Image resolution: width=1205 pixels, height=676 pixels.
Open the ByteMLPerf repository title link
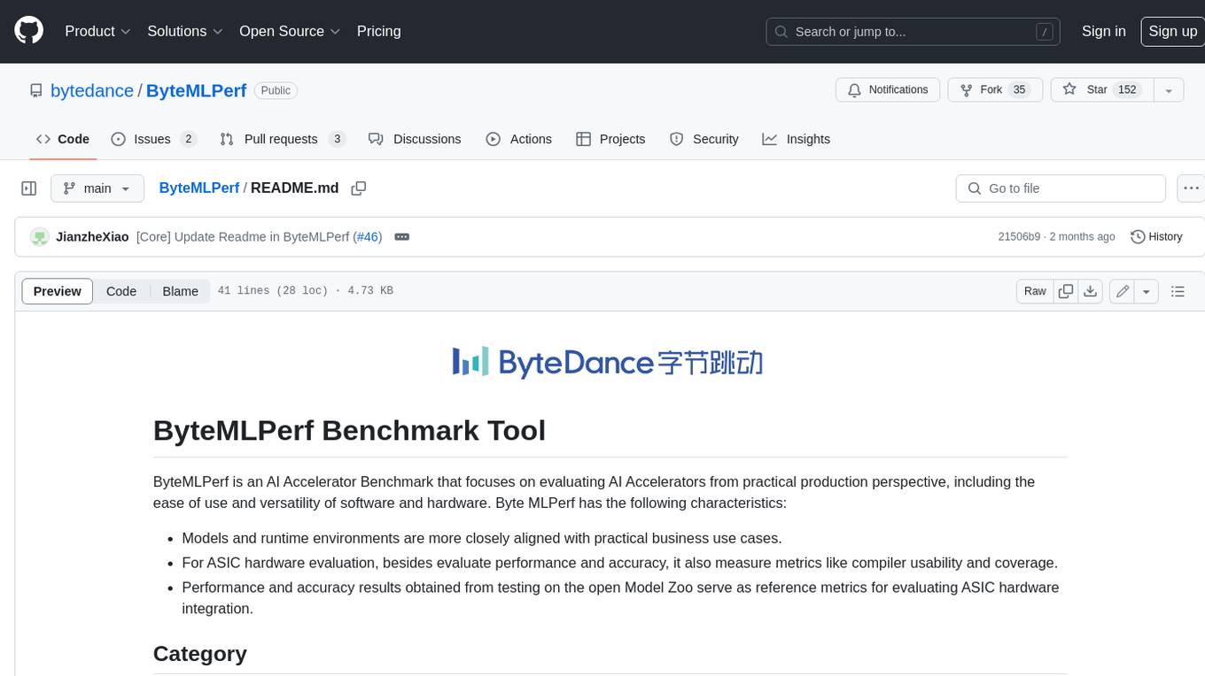[x=196, y=90]
